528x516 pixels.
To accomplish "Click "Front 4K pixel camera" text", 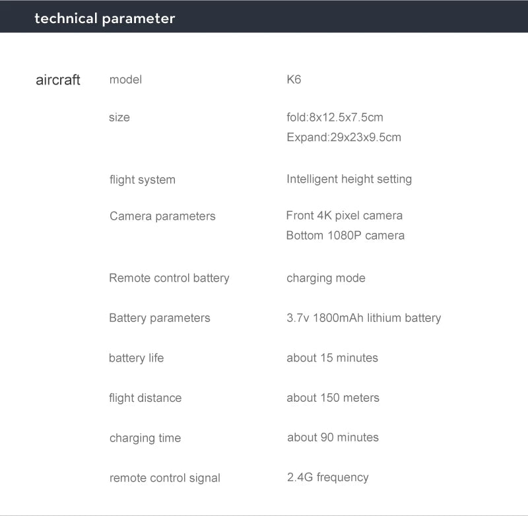I will pos(345,215).
